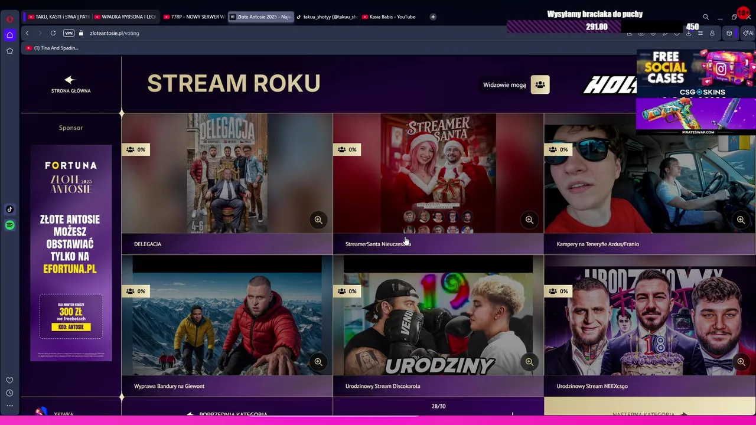Click the STREAM ROKU heading
The height and width of the screenshot is (425, 756).
(234, 84)
